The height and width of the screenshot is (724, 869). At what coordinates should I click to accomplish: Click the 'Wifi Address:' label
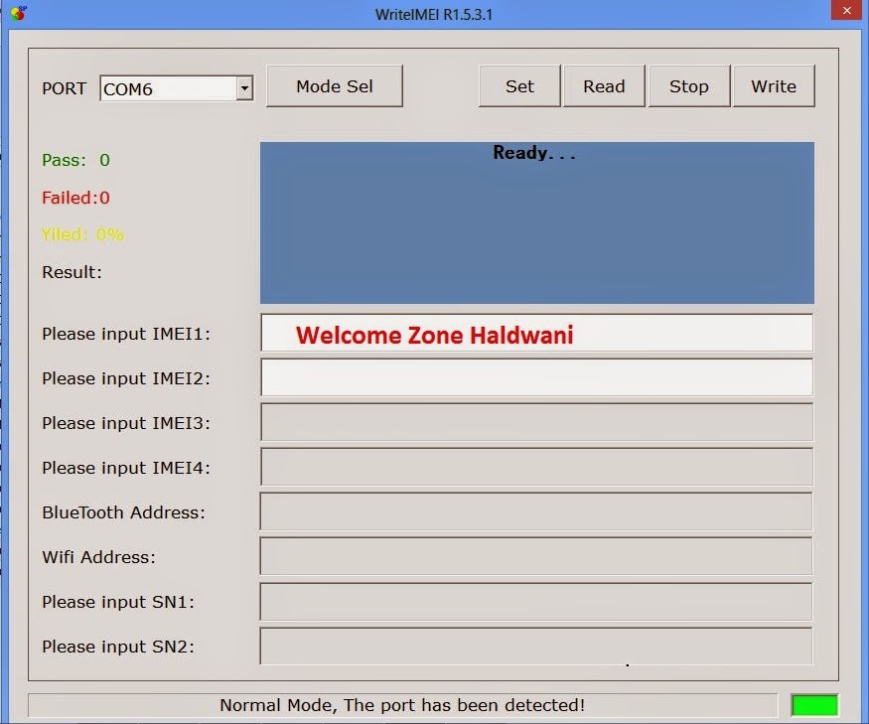point(98,556)
